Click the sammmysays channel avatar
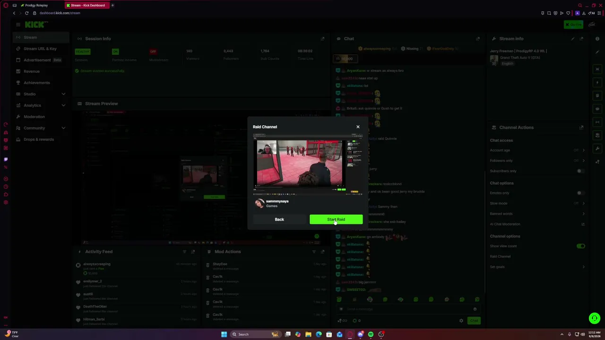The image size is (605, 340). click(x=259, y=203)
